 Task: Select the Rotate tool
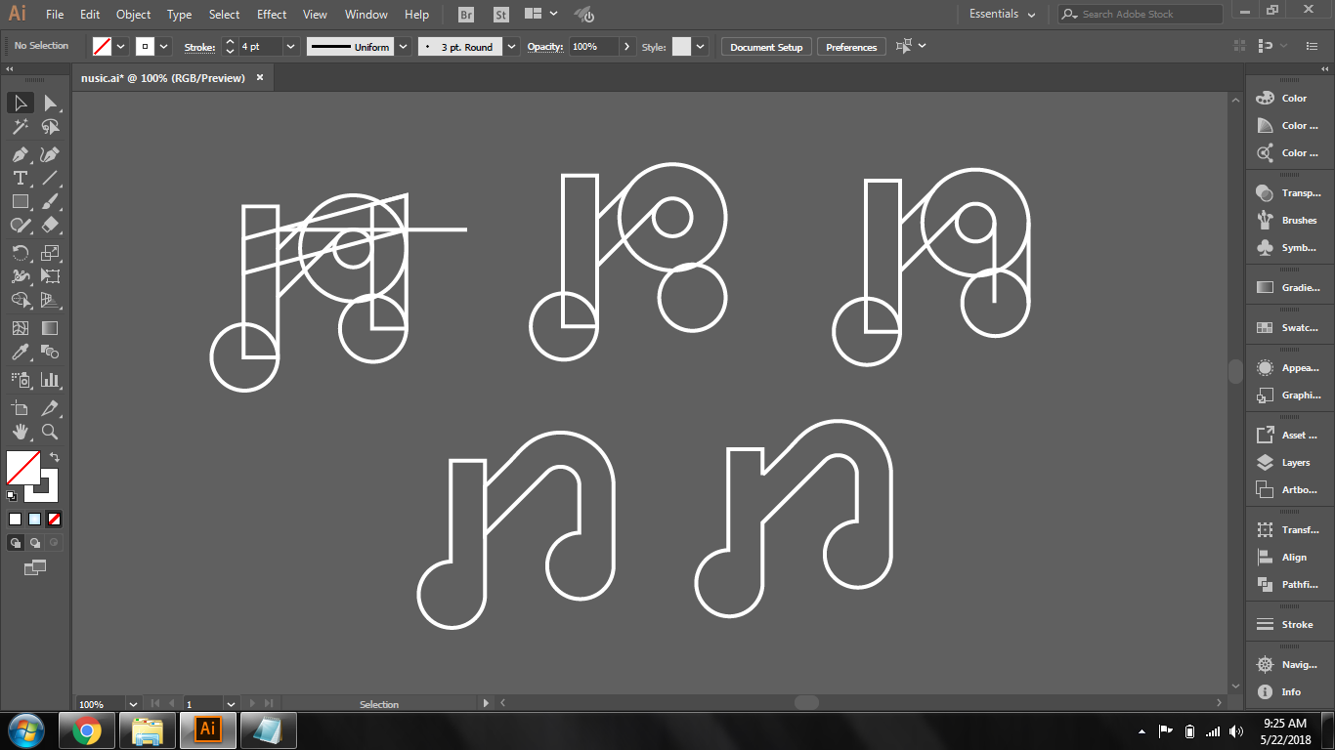click(20, 253)
